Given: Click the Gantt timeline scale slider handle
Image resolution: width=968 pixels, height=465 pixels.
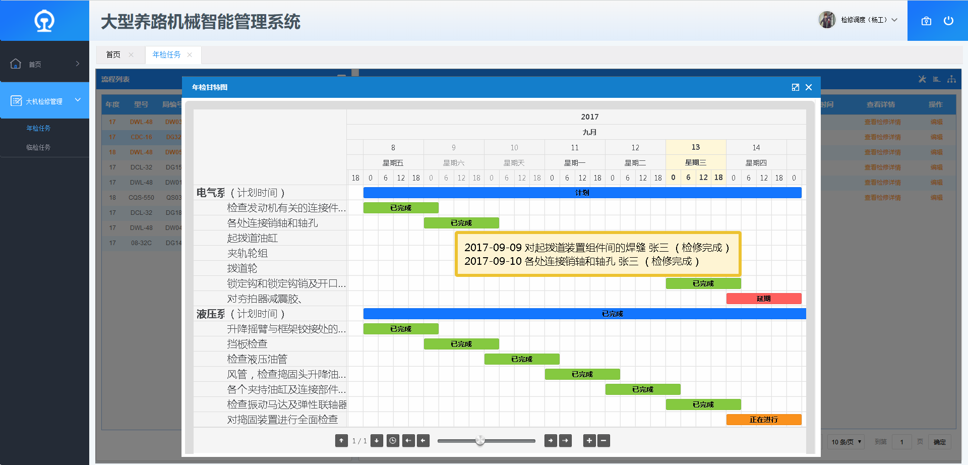Looking at the screenshot, I should coord(480,441).
